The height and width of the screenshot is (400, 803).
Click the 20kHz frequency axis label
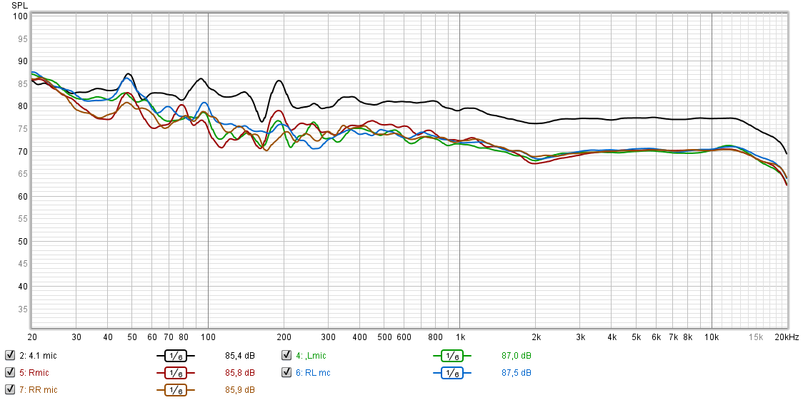[787, 337]
